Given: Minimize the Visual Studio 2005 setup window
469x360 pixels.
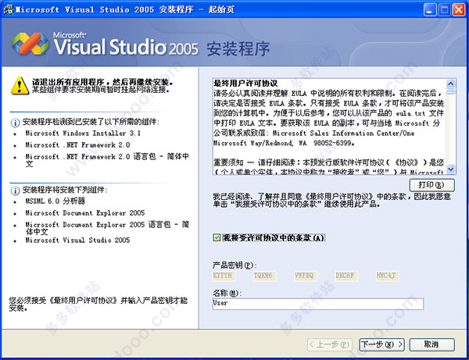Looking at the screenshot, I should click(425, 9).
